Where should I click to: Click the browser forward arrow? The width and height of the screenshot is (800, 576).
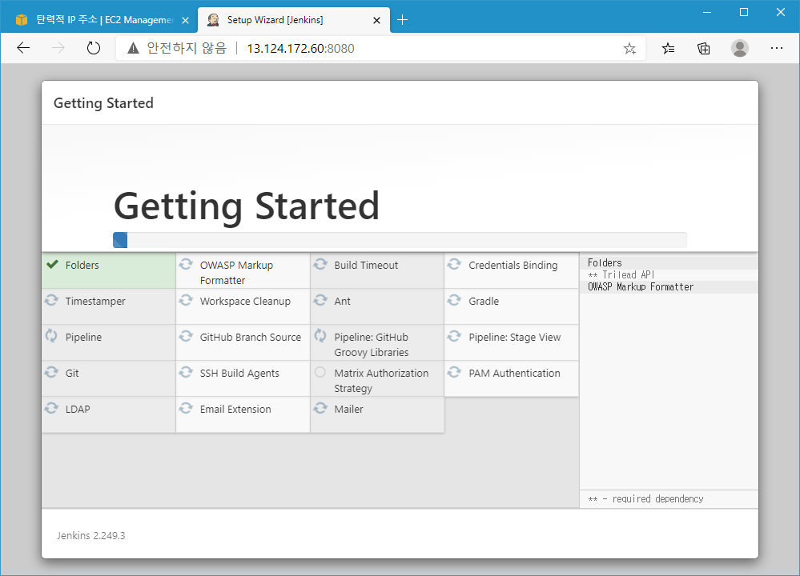click(x=58, y=49)
